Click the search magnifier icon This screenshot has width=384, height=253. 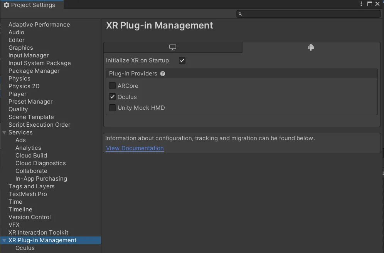click(240, 14)
